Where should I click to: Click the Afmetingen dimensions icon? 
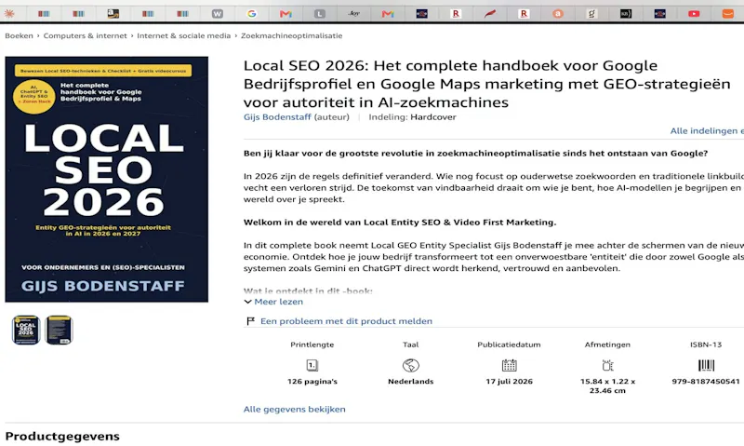pos(607,365)
